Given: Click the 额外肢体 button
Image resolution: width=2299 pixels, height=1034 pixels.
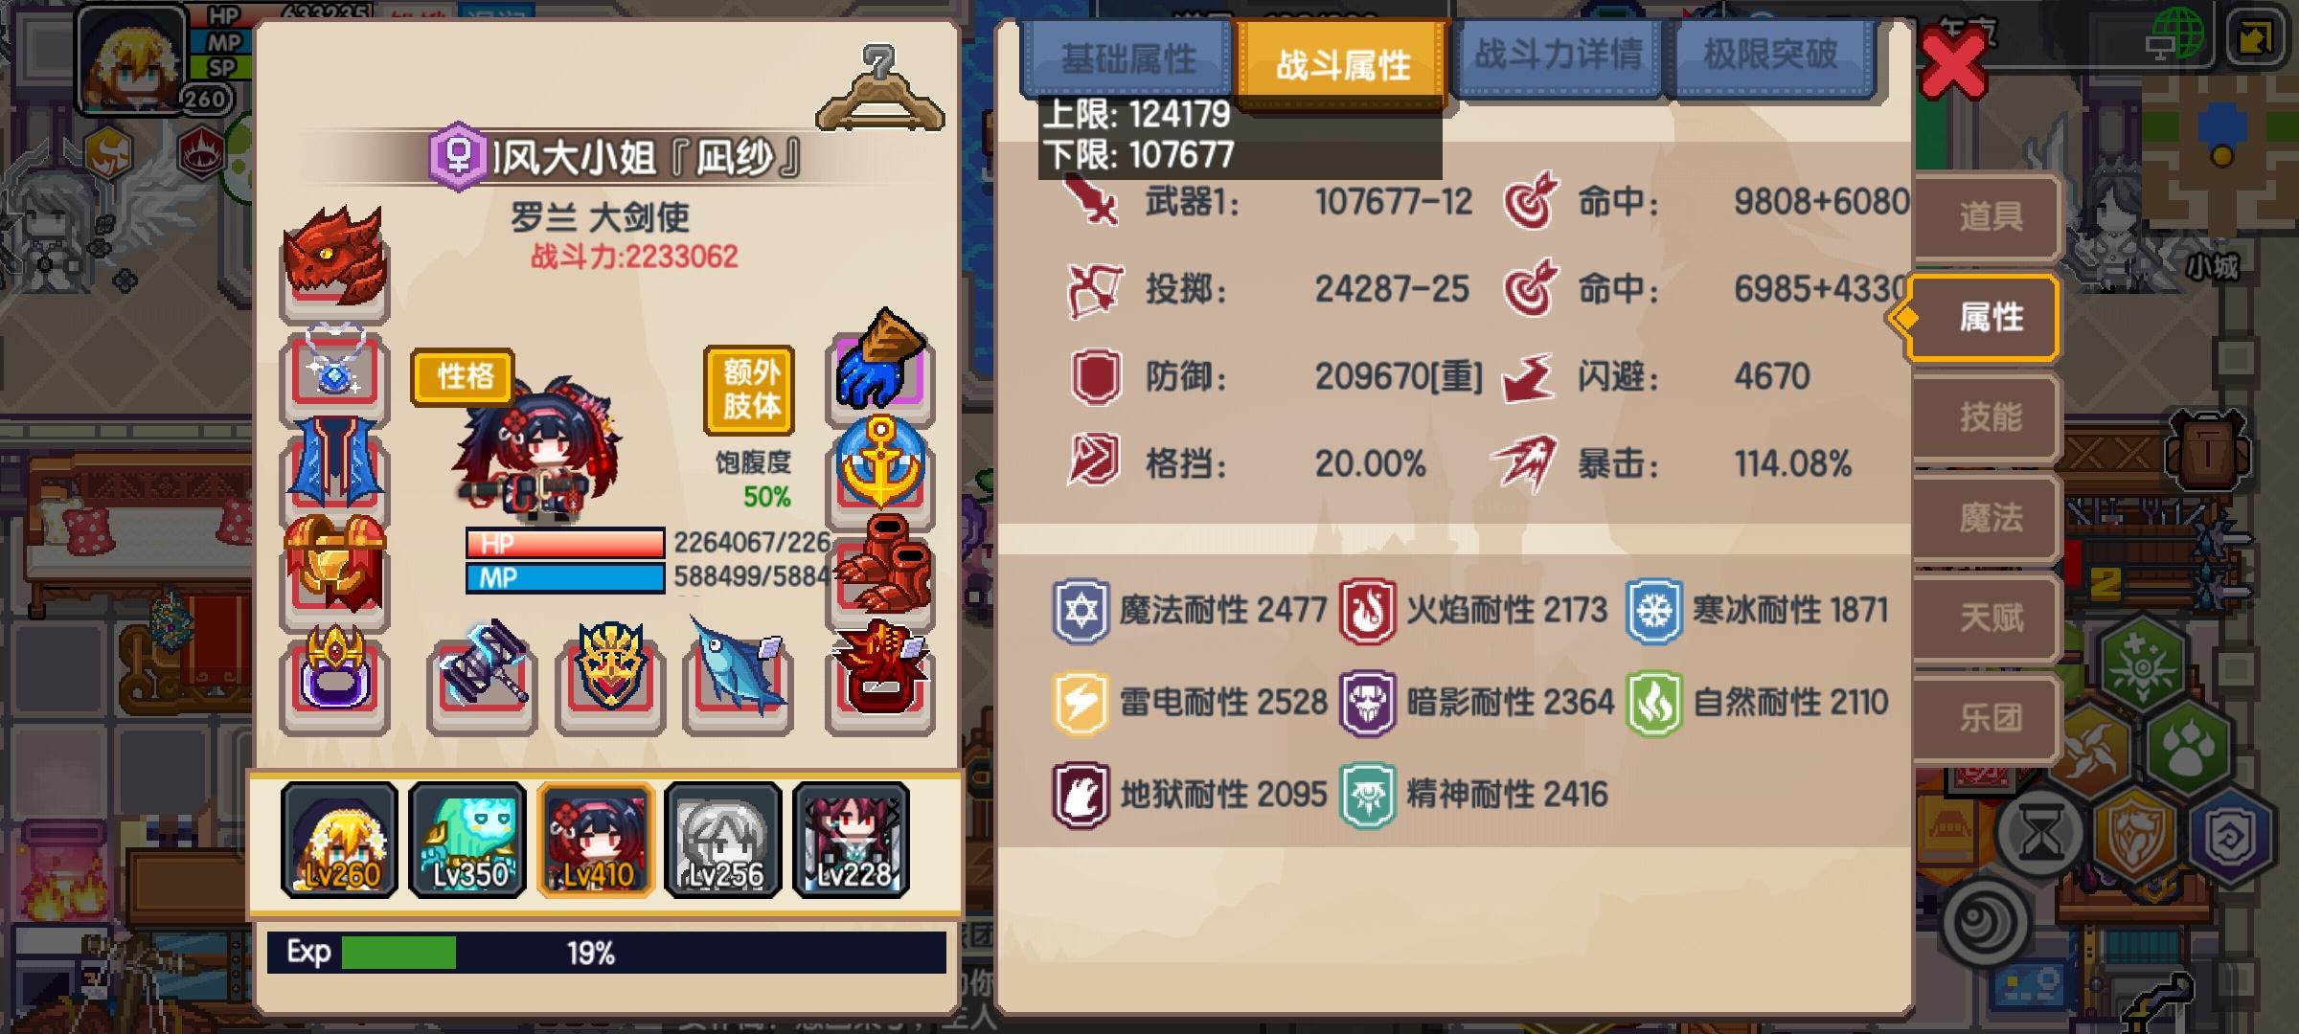Looking at the screenshot, I should pos(750,391).
